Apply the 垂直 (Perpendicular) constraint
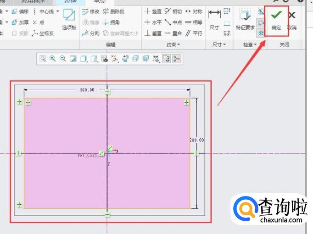 coord(153,33)
